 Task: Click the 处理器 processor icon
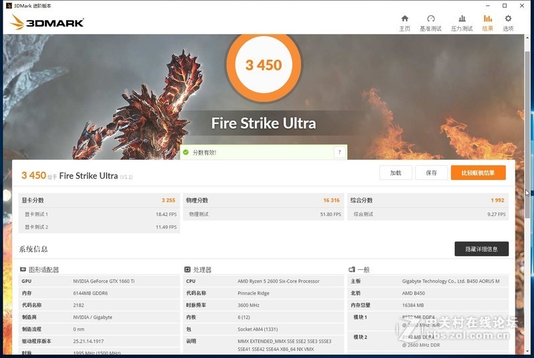[x=188, y=269]
